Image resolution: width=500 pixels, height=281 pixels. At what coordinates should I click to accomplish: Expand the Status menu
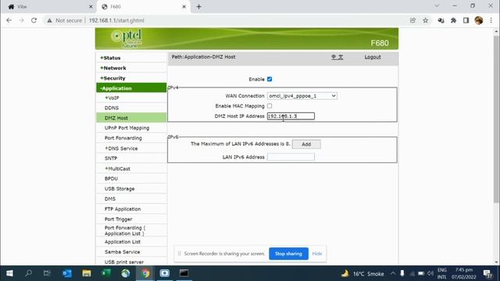(x=110, y=58)
